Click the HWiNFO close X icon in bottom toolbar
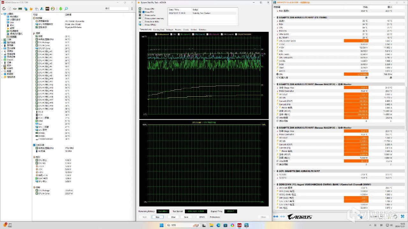 (402, 216)
